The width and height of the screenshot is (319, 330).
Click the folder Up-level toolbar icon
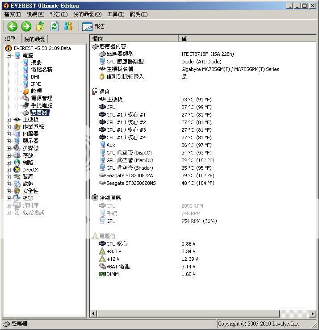tap(41, 26)
